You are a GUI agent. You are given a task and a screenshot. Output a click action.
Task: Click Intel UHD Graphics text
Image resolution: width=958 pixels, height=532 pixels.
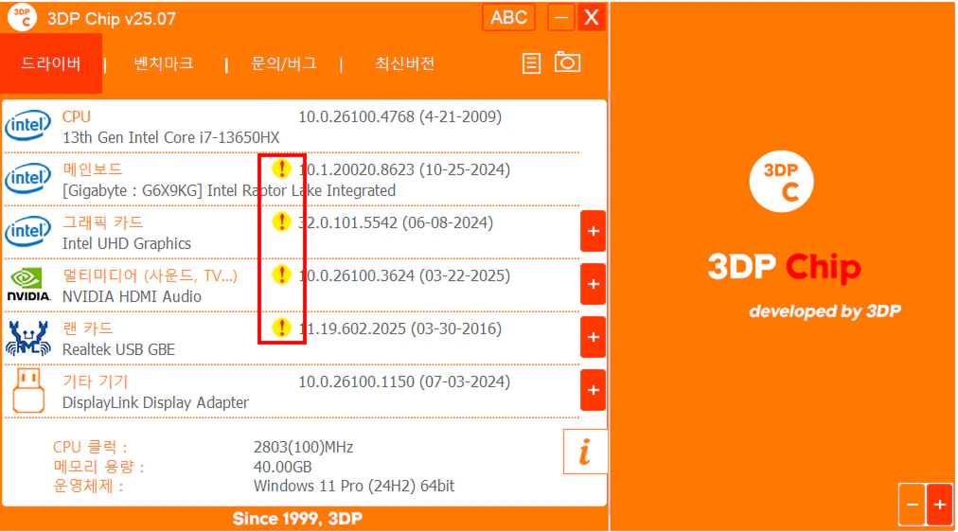(x=127, y=243)
